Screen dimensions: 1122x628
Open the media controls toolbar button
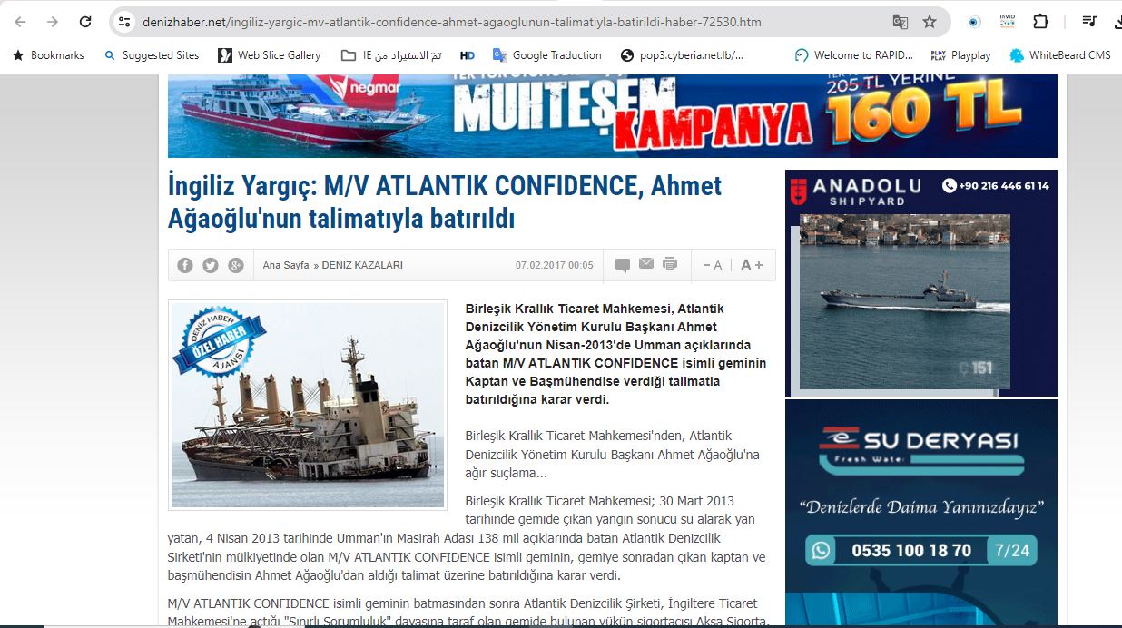1090,22
